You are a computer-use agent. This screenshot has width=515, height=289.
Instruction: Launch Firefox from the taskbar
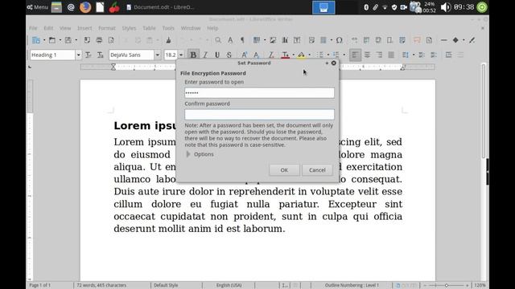click(85, 7)
